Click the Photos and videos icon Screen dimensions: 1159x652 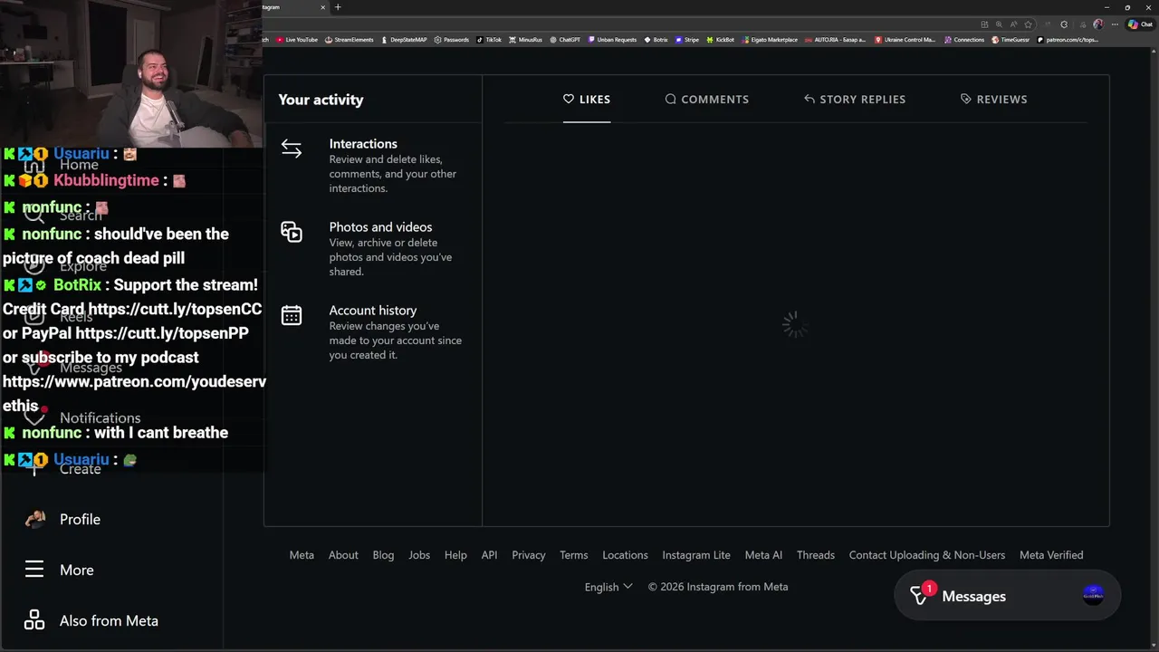[292, 232]
